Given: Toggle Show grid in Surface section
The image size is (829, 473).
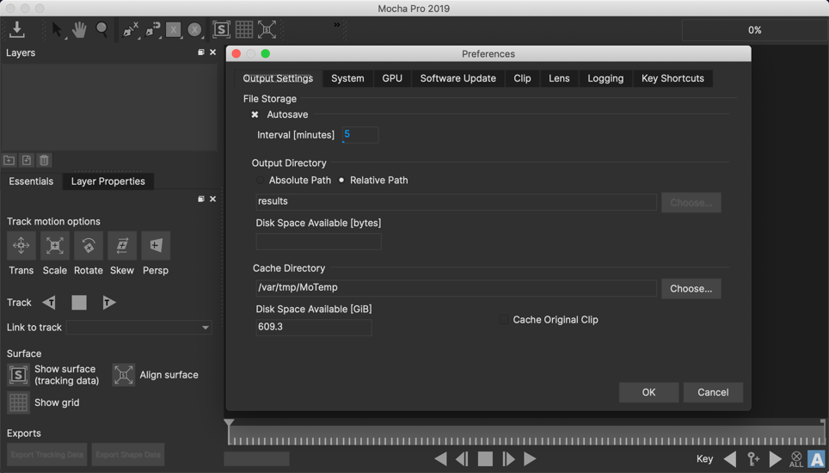Looking at the screenshot, I should 19,402.
